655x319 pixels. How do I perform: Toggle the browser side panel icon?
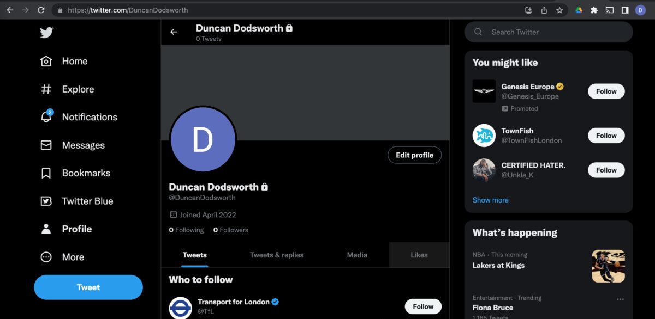[x=625, y=10]
